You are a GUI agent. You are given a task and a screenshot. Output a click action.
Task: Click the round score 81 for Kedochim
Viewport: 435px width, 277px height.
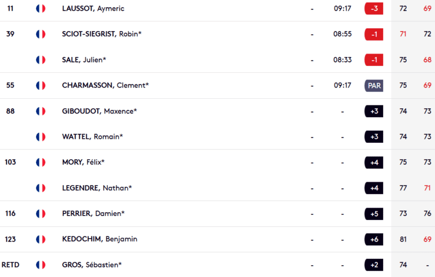(x=403, y=239)
